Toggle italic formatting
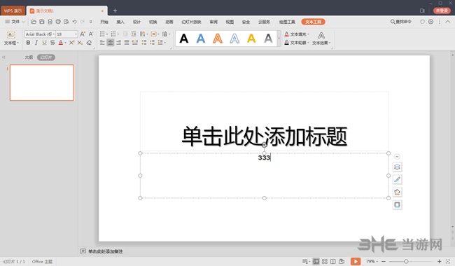The image size is (455, 266). pyautogui.click(x=36, y=43)
